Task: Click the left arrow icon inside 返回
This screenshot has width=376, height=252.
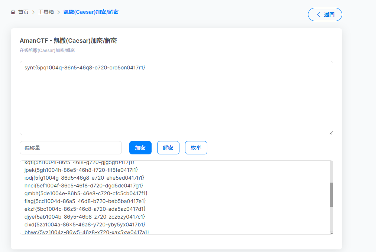Action: 318,14
